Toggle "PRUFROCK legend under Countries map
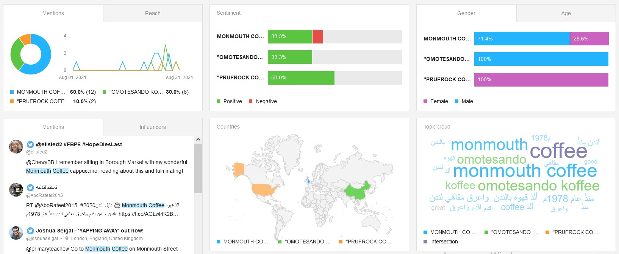This screenshot has width=619, height=254. coord(365,242)
